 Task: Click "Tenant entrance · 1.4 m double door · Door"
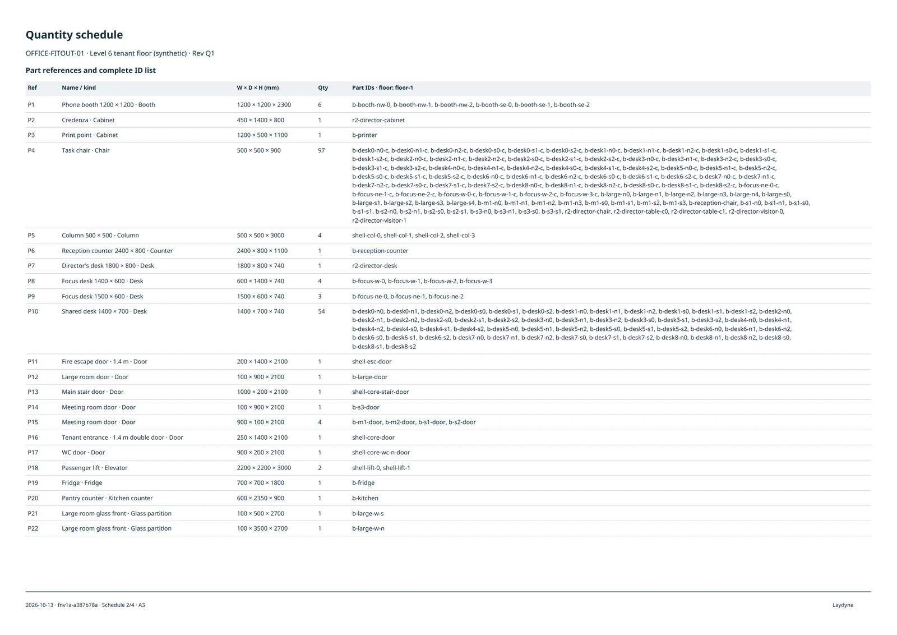pyautogui.click(x=122, y=438)
